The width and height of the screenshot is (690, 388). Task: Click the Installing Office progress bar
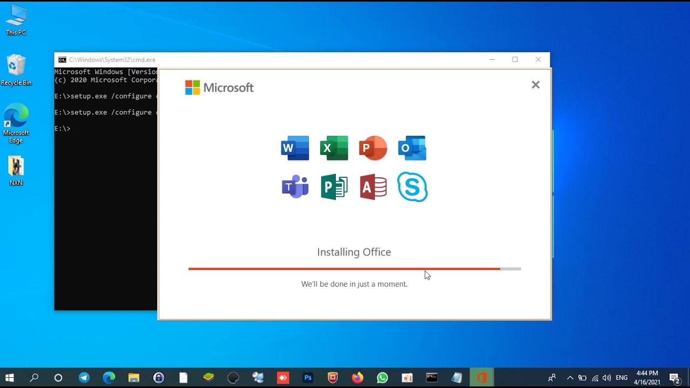coord(355,268)
